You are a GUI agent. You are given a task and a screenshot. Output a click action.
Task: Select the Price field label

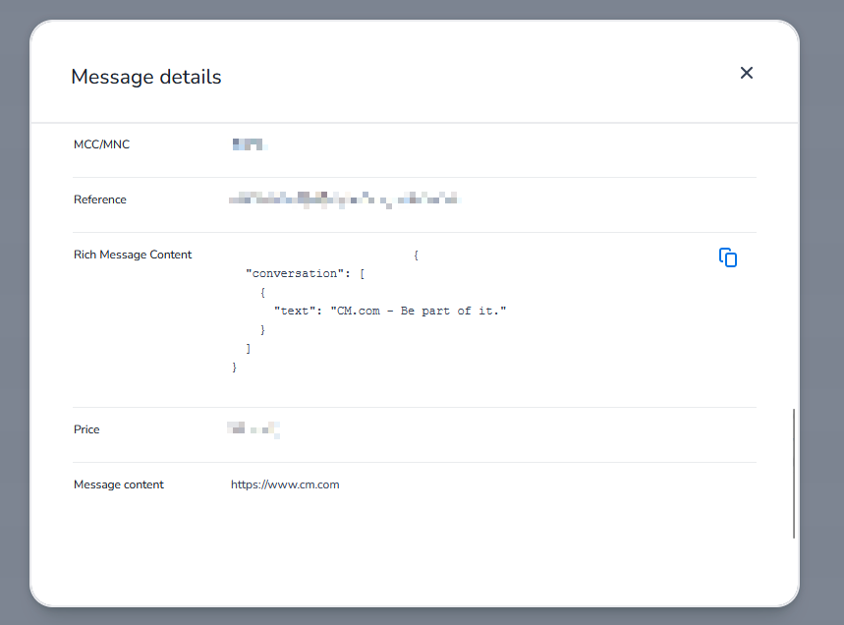coord(86,429)
